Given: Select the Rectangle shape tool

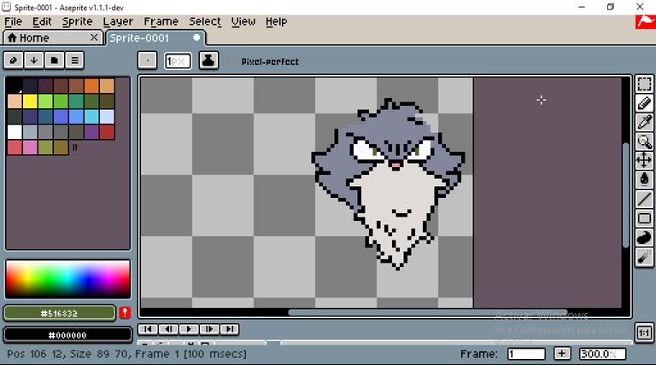Looking at the screenshot, I should pyautogui.click(x=644, y=218).
